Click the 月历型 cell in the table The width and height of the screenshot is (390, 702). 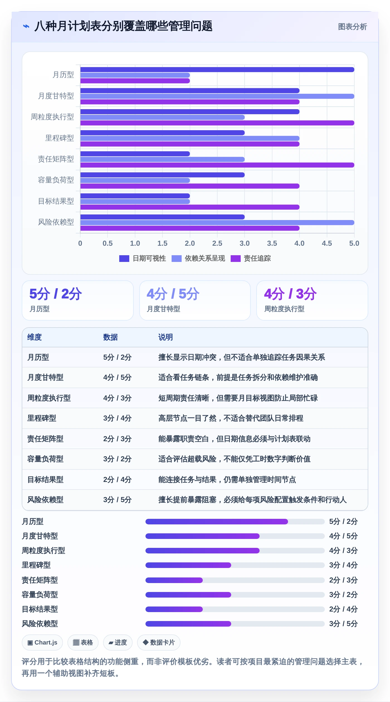[38, 357]
